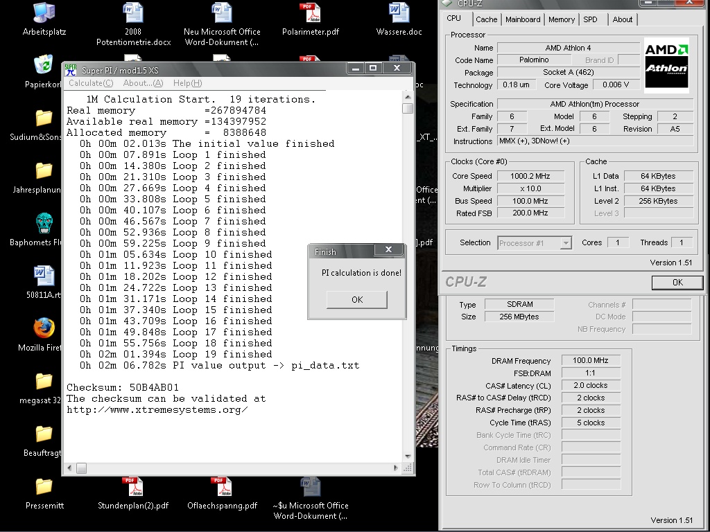710x532 pixels.
Task: Open the Help menu in Super PI
Action: click(x=187, y=83)
